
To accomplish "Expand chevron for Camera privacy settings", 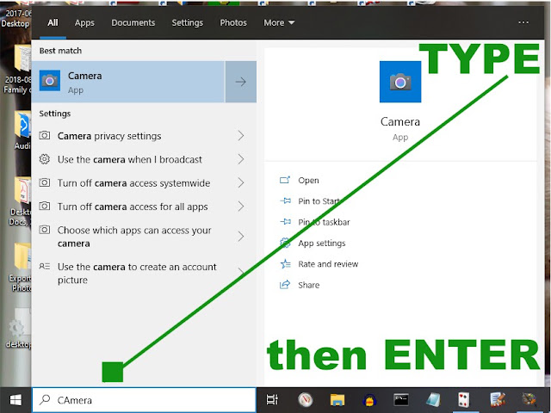I will [241, 136].
